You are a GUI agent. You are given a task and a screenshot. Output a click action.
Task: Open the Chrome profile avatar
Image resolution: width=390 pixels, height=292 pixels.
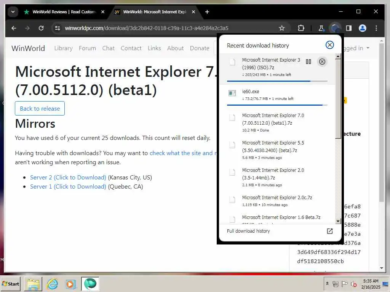pos(363,28)
